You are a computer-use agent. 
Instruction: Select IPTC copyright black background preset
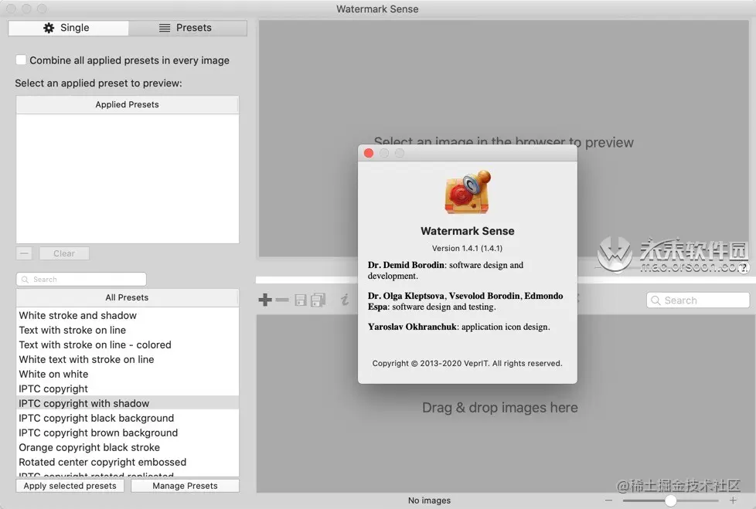[128, 418]
